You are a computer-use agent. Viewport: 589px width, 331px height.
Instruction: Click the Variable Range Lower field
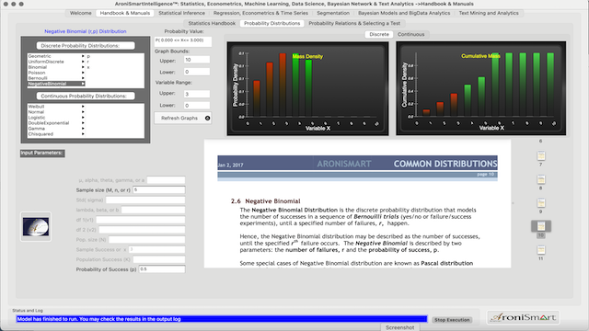(197, 106)
